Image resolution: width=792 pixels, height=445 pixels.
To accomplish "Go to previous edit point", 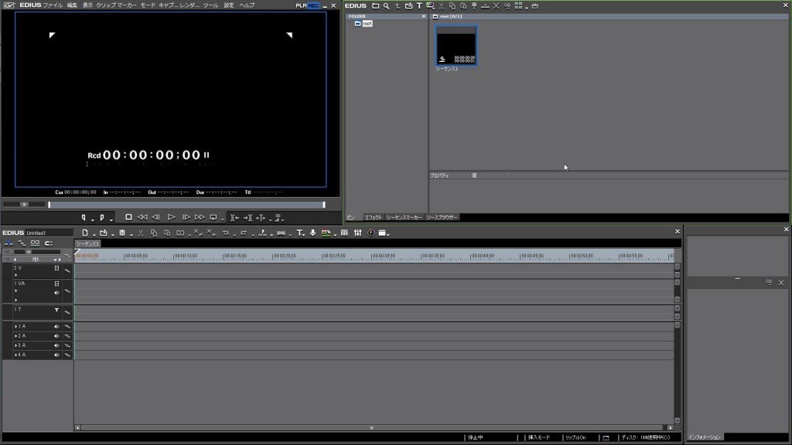I will point(234,217).
